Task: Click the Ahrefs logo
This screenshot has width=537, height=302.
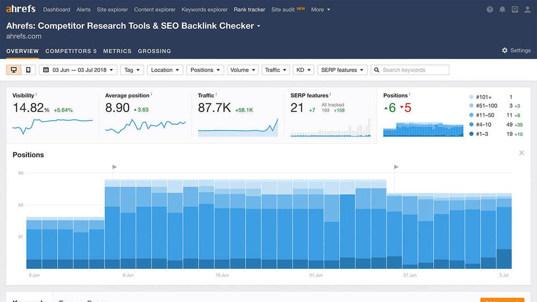Action: (21, 9)
